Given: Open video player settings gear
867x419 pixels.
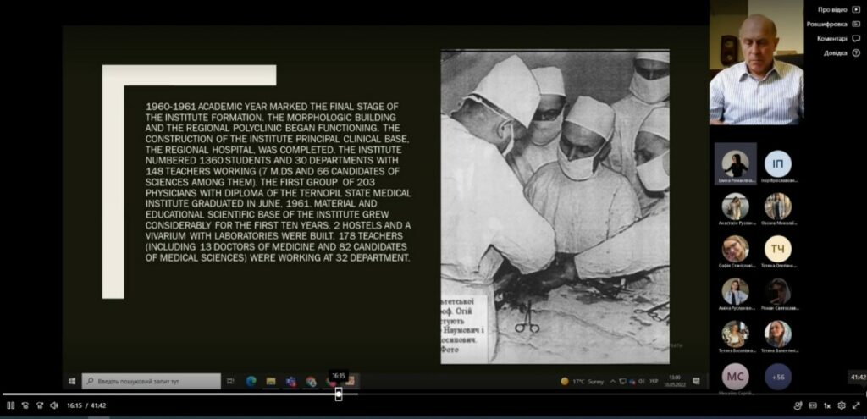Looking at the screenshot, I should click(842, 405).
